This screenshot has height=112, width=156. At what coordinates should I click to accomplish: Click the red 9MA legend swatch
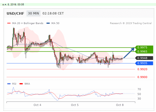tap(21, 84)
